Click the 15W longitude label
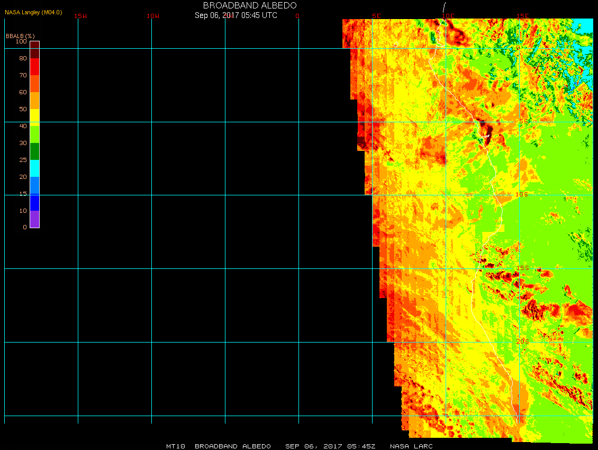Image resolution: width=598 pixels, height=450 pixels. 80,16
